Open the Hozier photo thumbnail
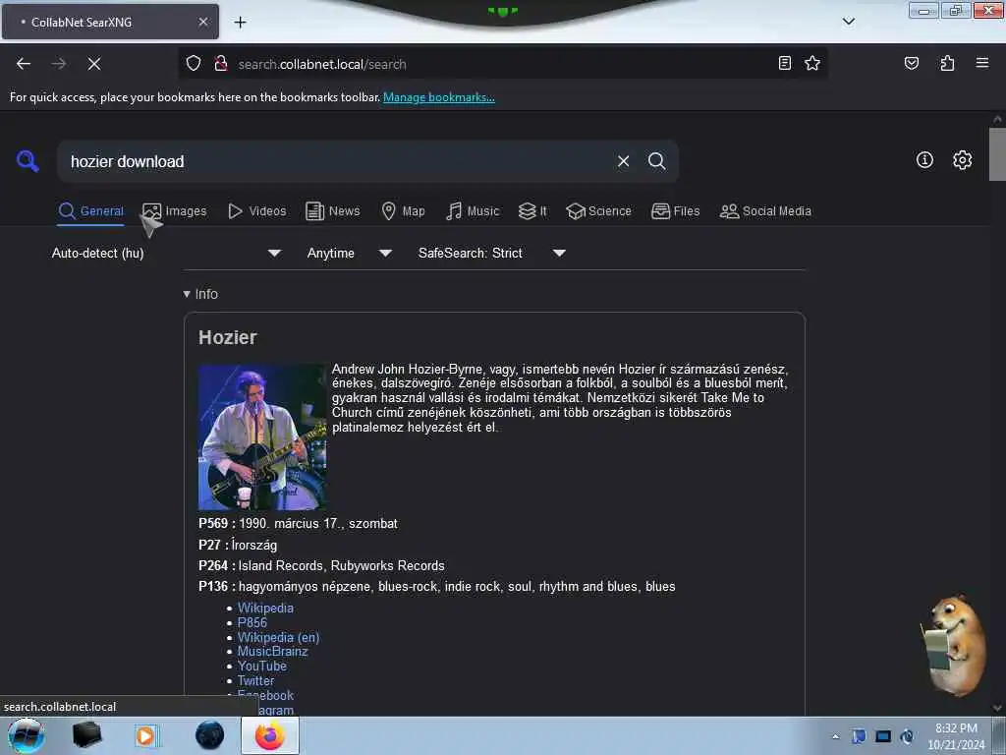The image size is (1006, 755). (262, 437)
